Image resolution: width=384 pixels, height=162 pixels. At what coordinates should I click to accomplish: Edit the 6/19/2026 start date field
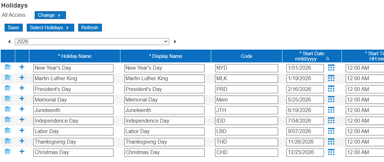coord(305,110)
